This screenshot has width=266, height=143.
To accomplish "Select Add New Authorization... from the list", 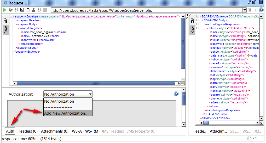I will pos(68,113).
